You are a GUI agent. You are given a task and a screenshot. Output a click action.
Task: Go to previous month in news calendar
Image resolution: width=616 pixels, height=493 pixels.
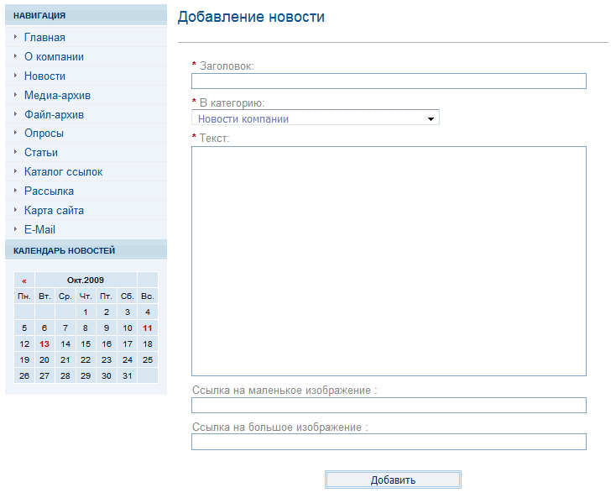coord(24,281)
